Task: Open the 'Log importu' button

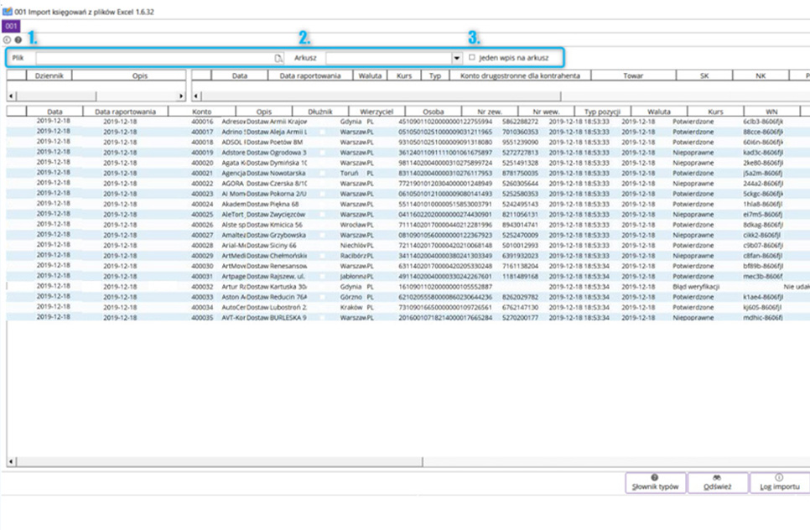Action: pos(777,483)
